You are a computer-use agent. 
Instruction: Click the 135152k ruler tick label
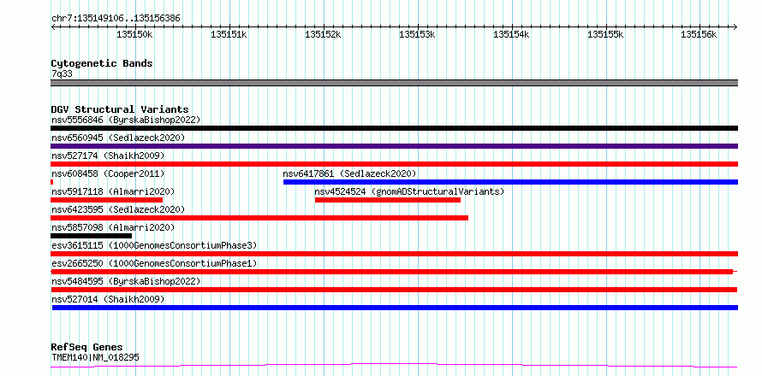tap(323, 35)
